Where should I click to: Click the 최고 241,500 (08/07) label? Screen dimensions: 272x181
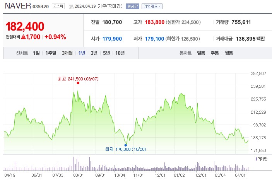78,79
